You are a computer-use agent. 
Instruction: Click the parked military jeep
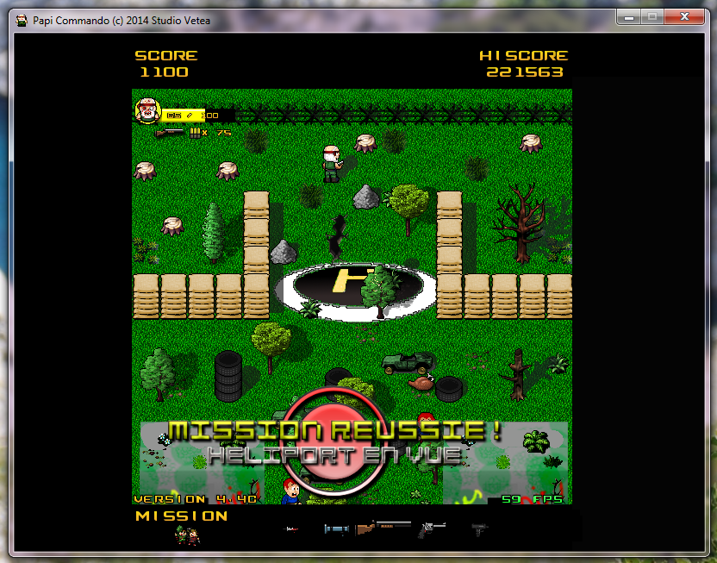(x=408, y=362)
